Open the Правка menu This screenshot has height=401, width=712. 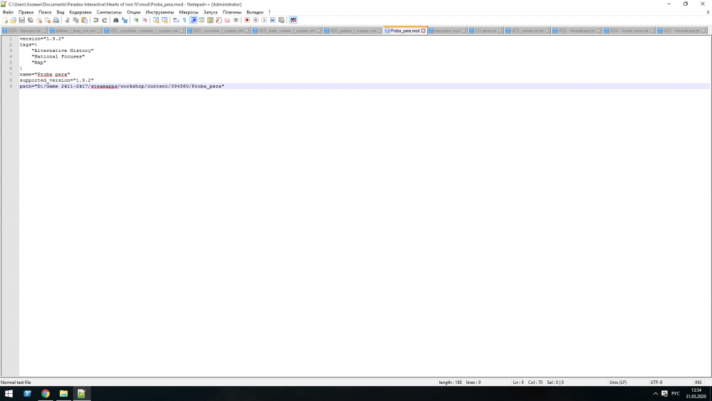[x=26, y=12]
